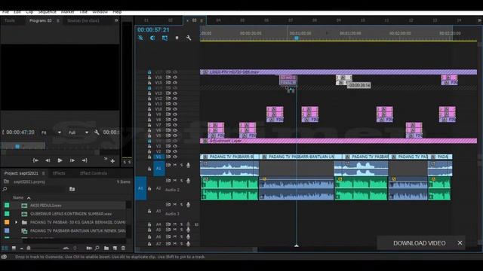
Task: Click trash icon to delete project item
Action: pos(123,248)
